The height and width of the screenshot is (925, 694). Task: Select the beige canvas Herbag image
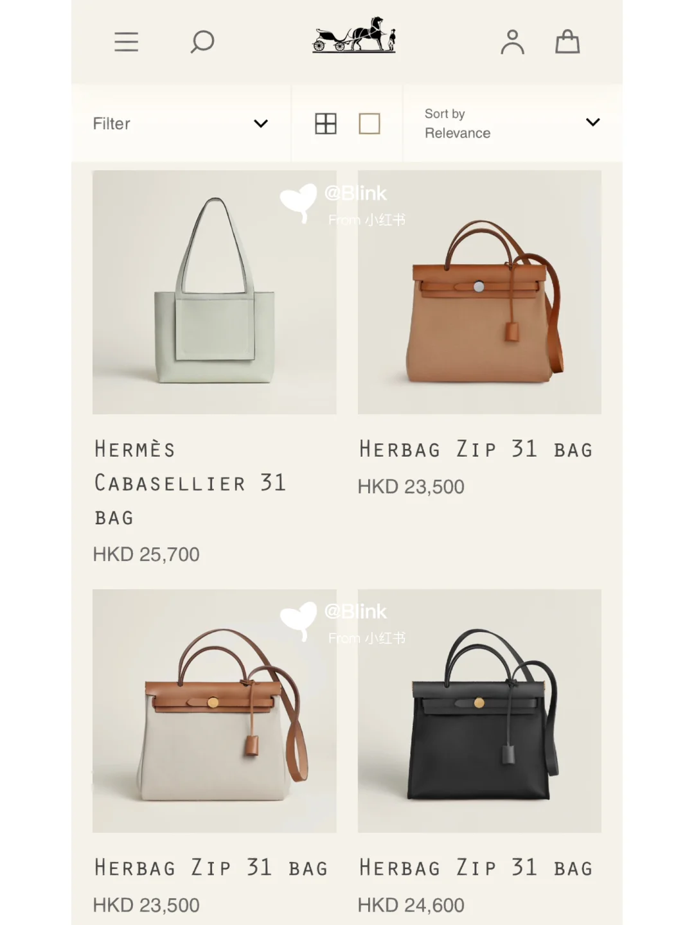pos(215,711)
